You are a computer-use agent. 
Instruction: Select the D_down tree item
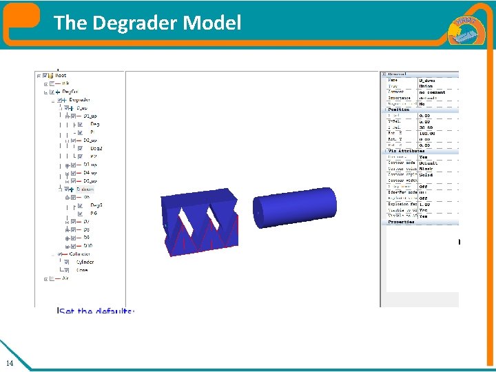85,189
